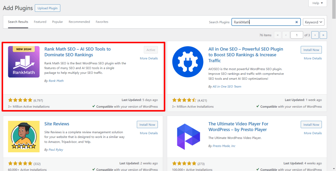Screen dimensions: 336x171
Task: Open Ultimate Video Player title link
Action: pyautogui.click(x=238, y=127)
